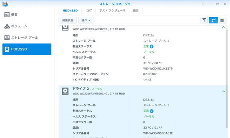
Task: Click info icon beside drive 1 割当ステータス
Action: pyautogui.click(x=152, y=46)
